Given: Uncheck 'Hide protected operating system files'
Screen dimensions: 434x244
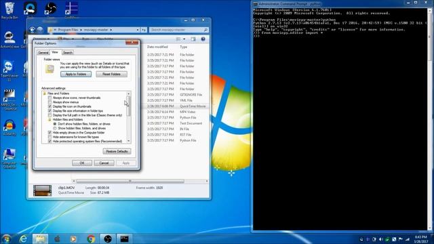Looking at the screenshot, I should [x=50, y=142].
